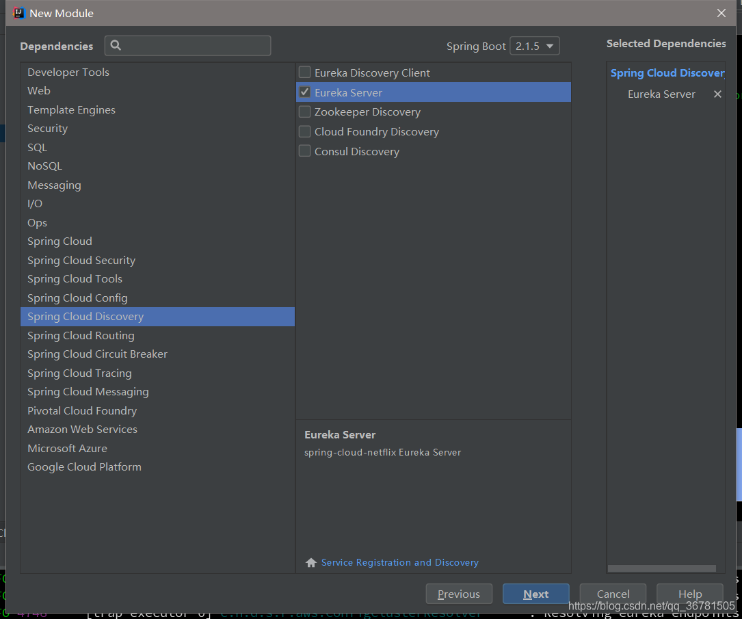
Task: Enable the Zookeeper Discovery checkbox
Action: point(305,111)
